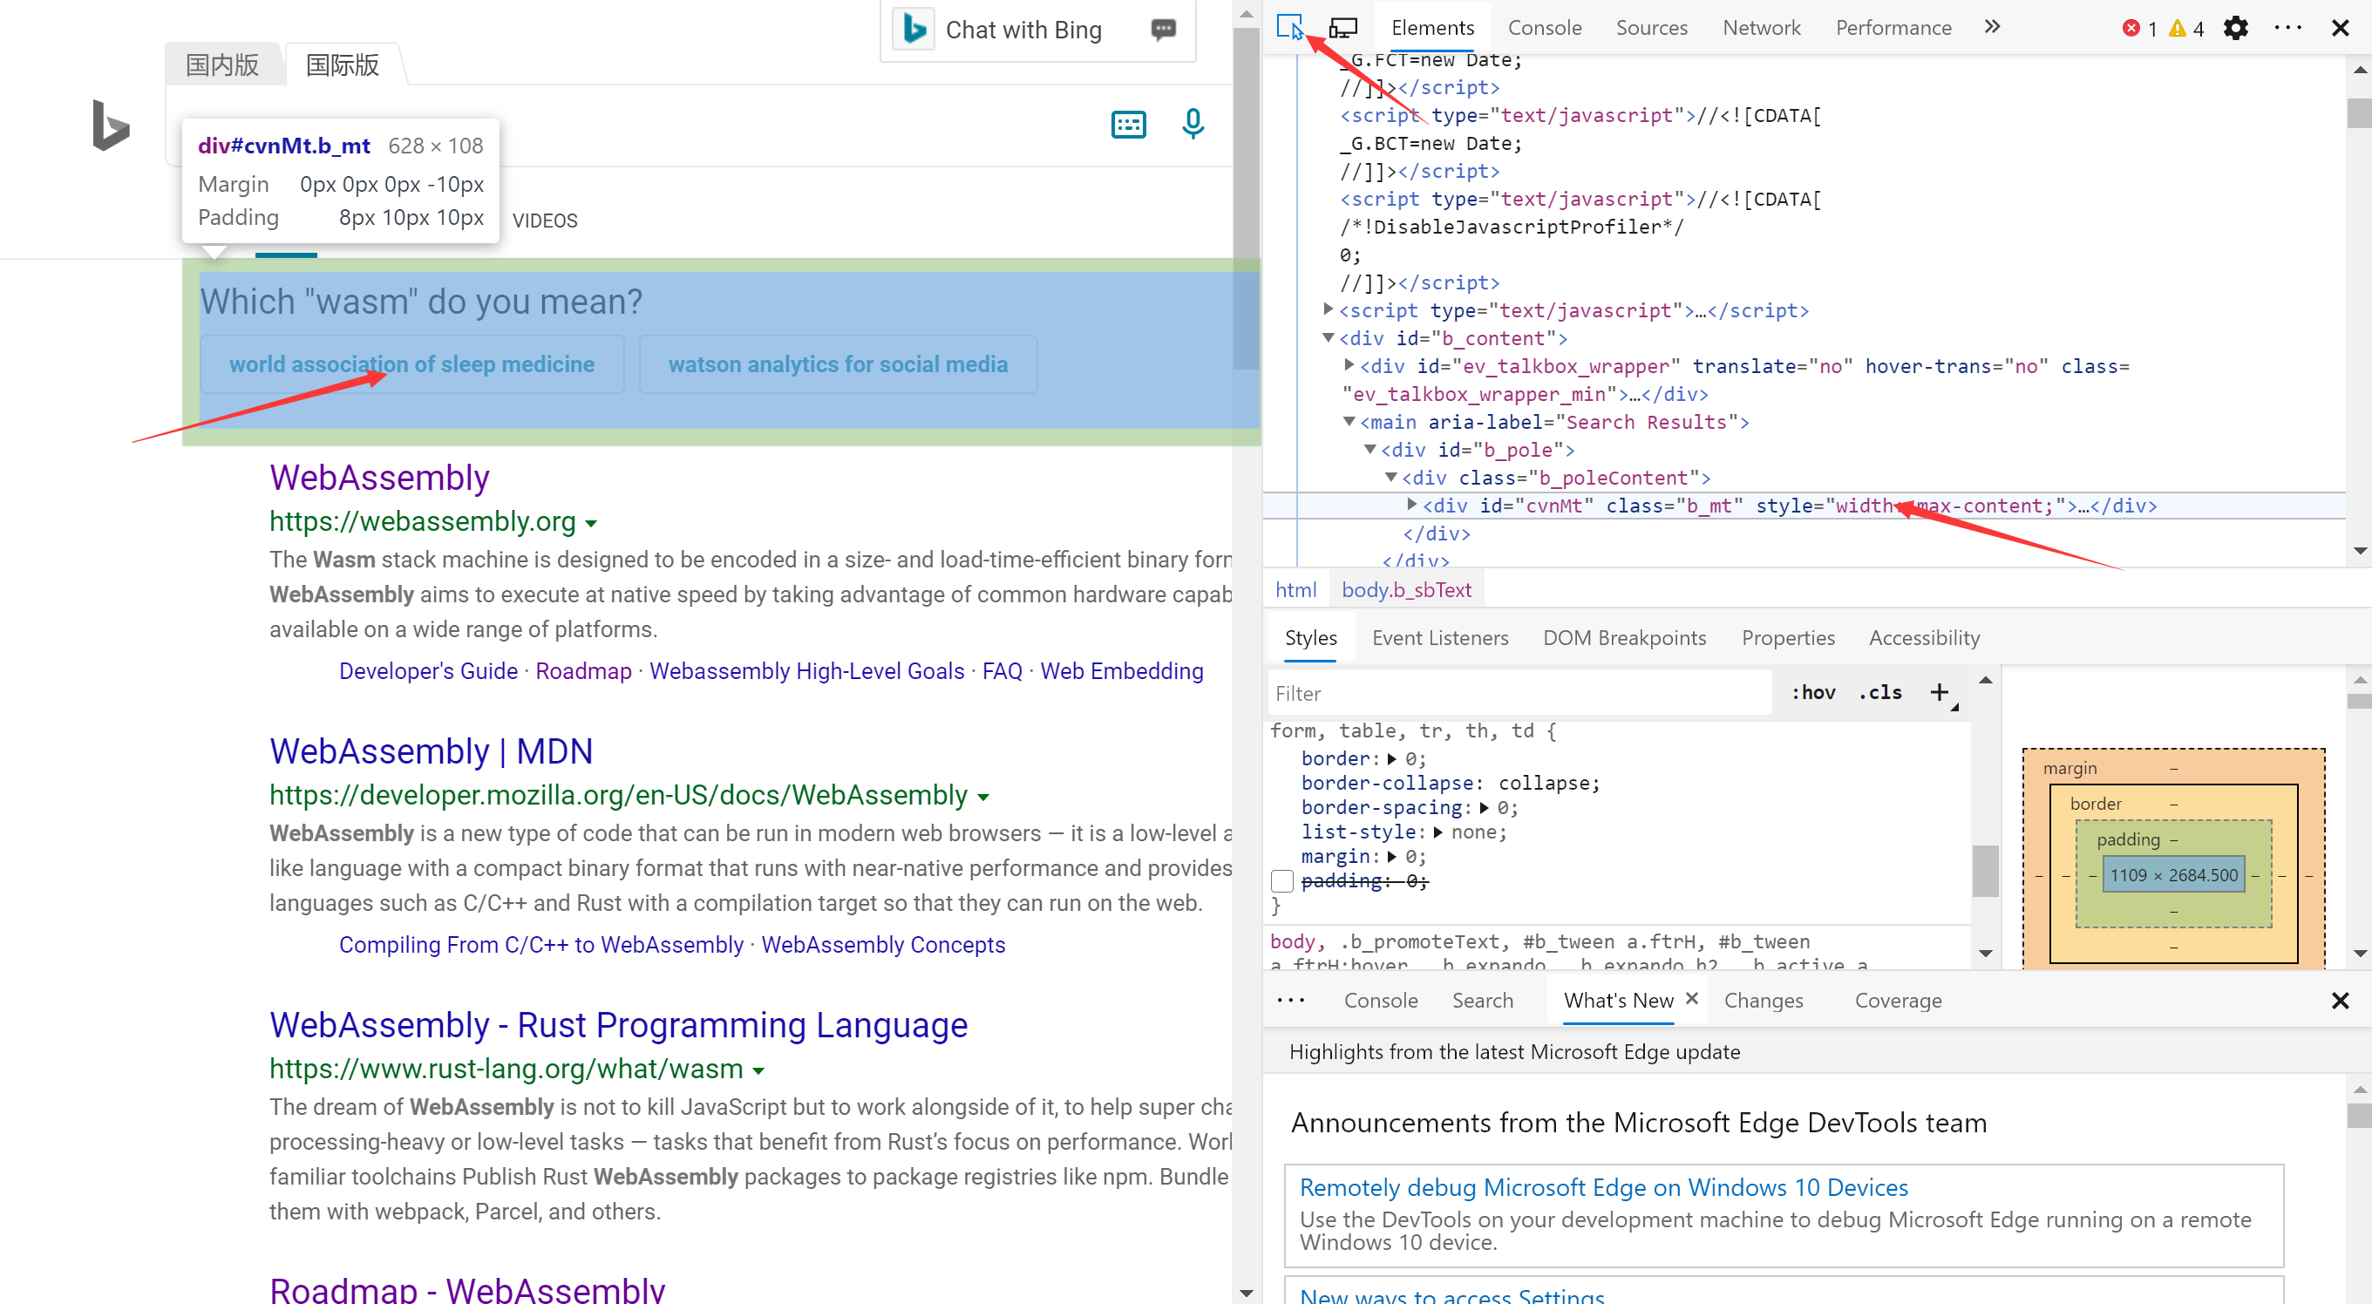Screen dimensions: 2372x1304
Task: Open rust-lang.org URL dropdown arrow
Action: [x=758, y=1071]
